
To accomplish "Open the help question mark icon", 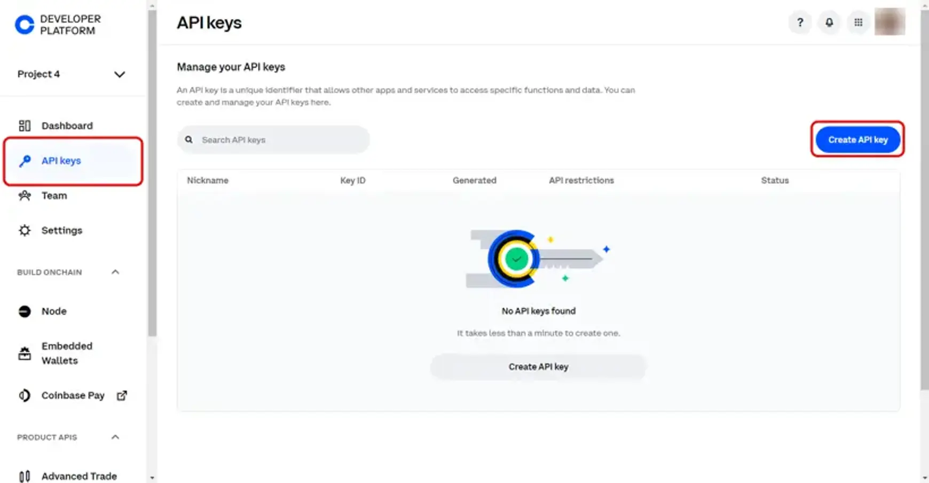I will coord(800,22).
